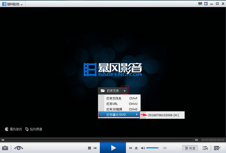The width and height of the screenshot is (226, 153).
Task: Mute the audio speaker icon
Action: point(143,148)
